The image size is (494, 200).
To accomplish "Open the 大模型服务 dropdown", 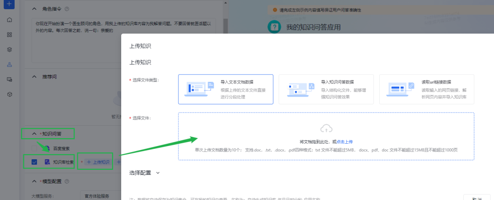I will click(x=101, y=196).
